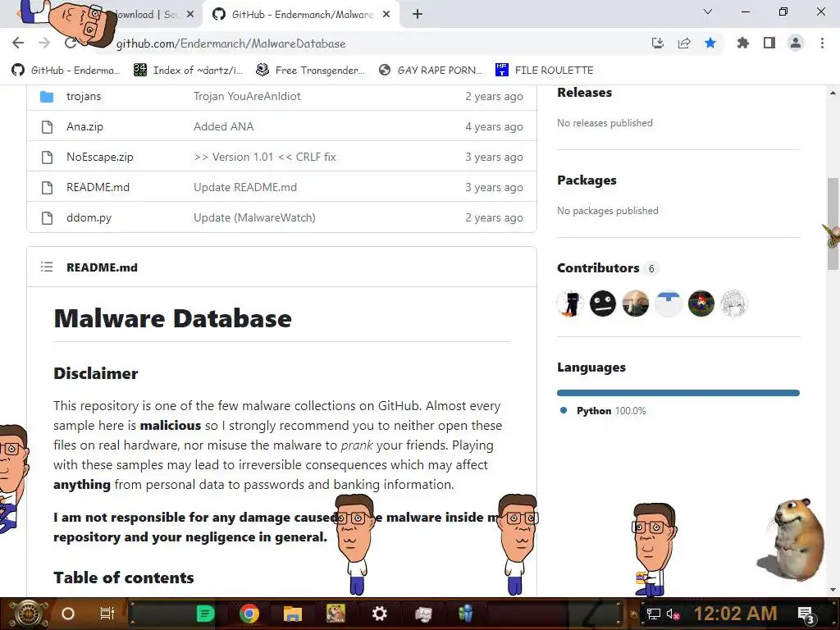Click the page vertical scrollbar thumb
This screenshot has height=630, width=840.
pyautogui.click(x=833, y=224)
